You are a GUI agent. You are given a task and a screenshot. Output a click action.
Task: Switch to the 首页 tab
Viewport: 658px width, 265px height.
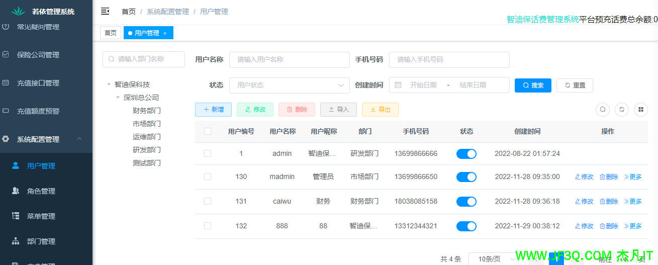coord(111,33)
